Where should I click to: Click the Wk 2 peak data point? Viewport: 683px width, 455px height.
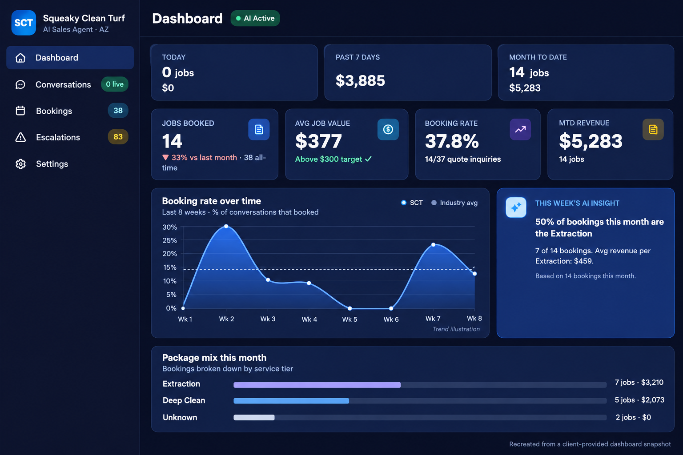click(226, 226)
